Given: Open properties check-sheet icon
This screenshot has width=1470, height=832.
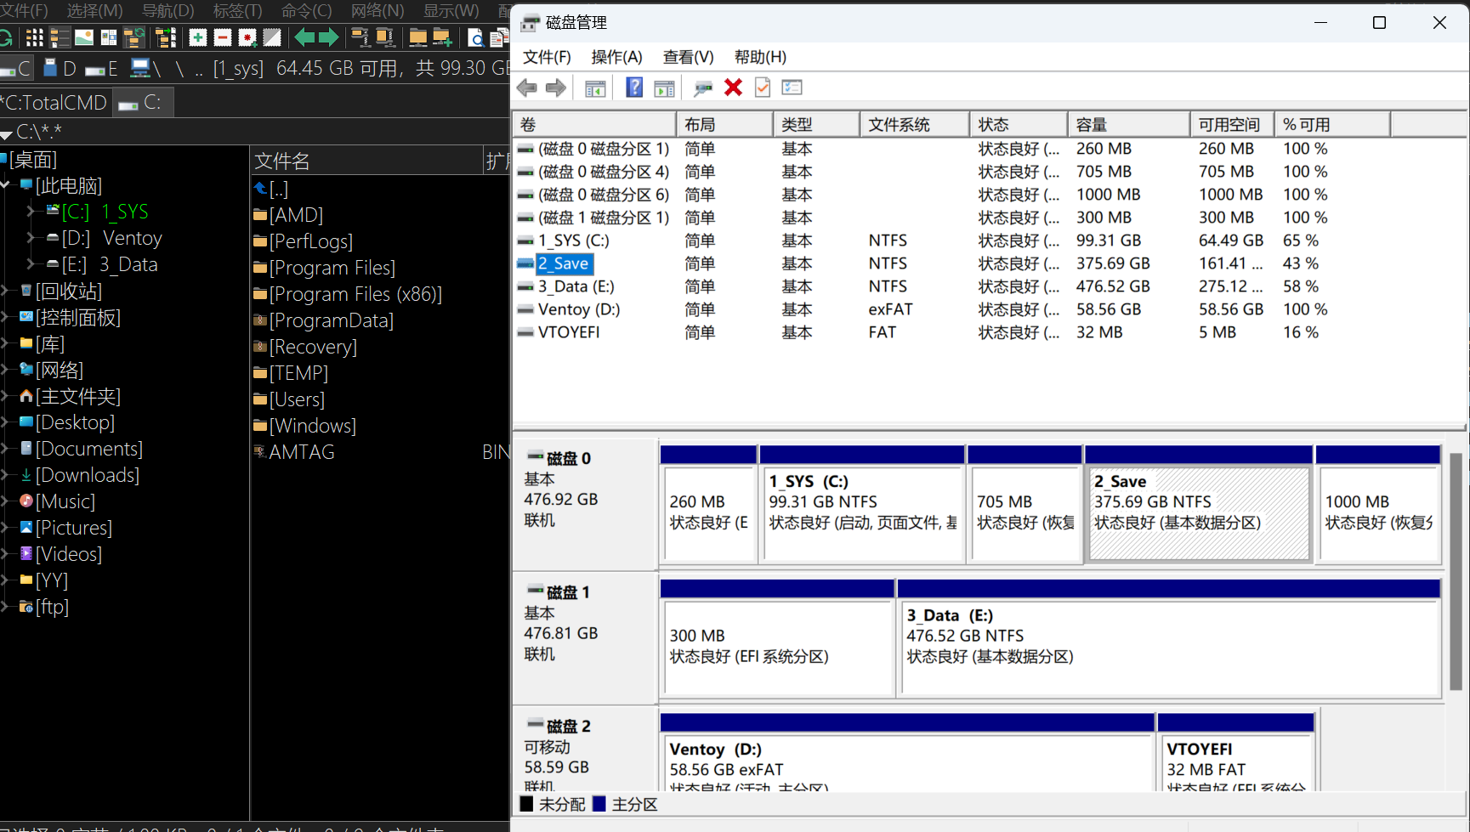Looking at the screenshot, I should point(763,88).
